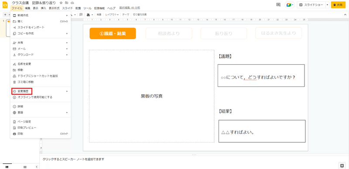The width and height of the screenshot is (349, 169).
Task: Hide the menus with the up chevron
Action: click(x=345, y=14)
